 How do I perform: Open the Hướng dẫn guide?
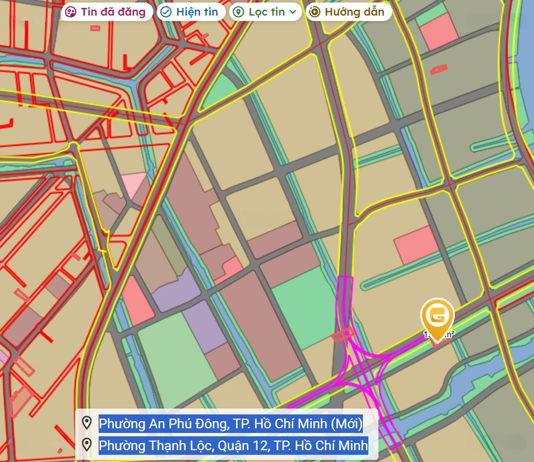(354, 12)
